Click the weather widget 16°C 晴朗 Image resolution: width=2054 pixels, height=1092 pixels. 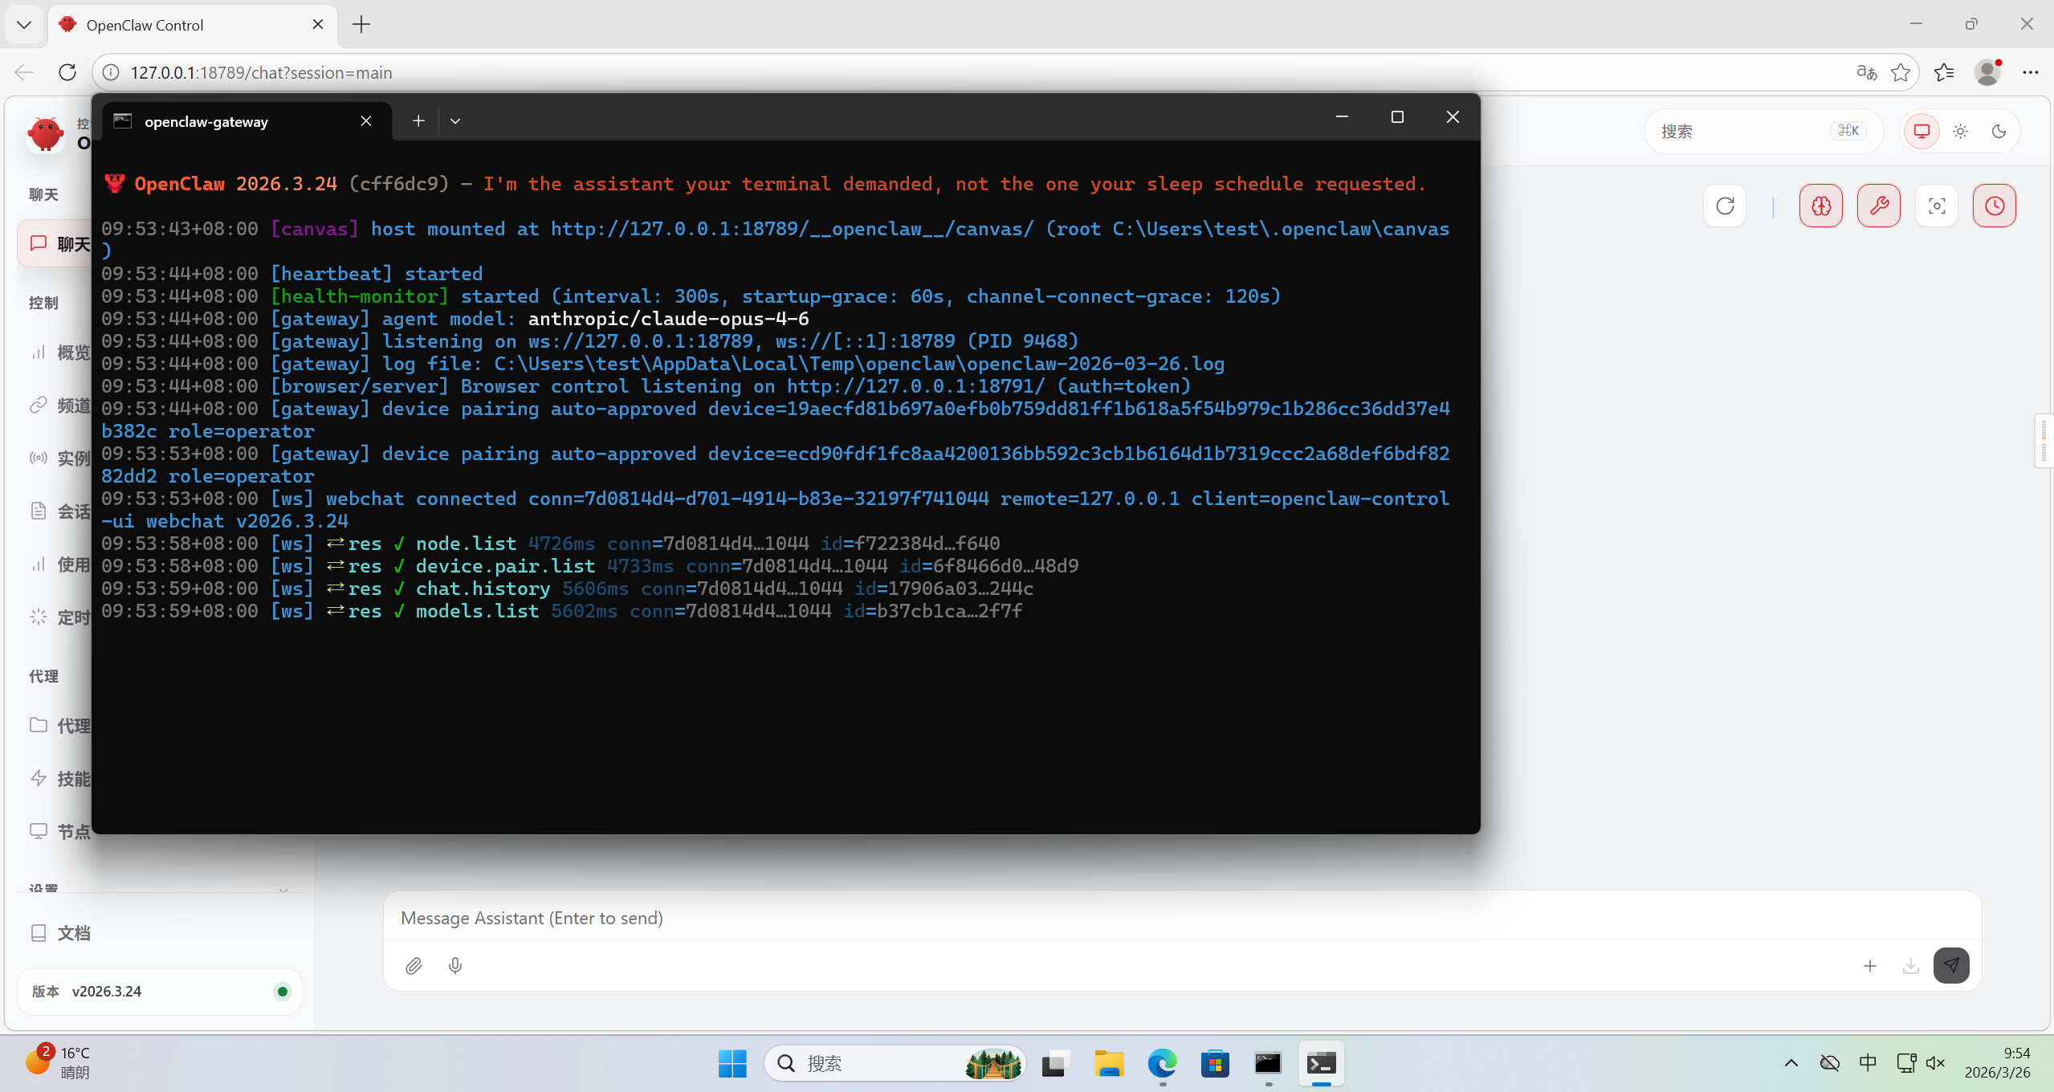click(58, 1062)
